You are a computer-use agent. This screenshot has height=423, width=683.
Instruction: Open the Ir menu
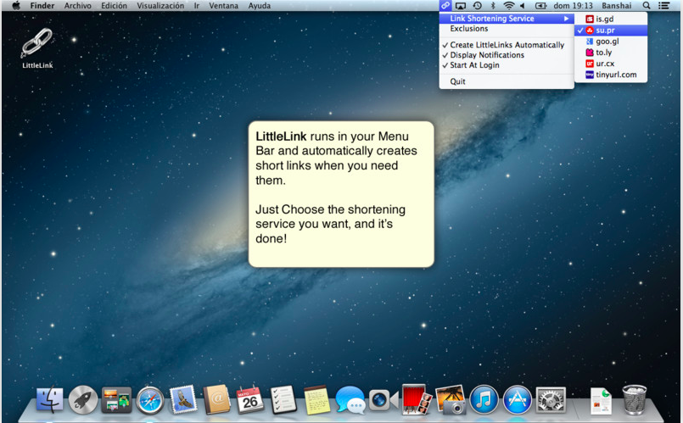pos(197,6)
